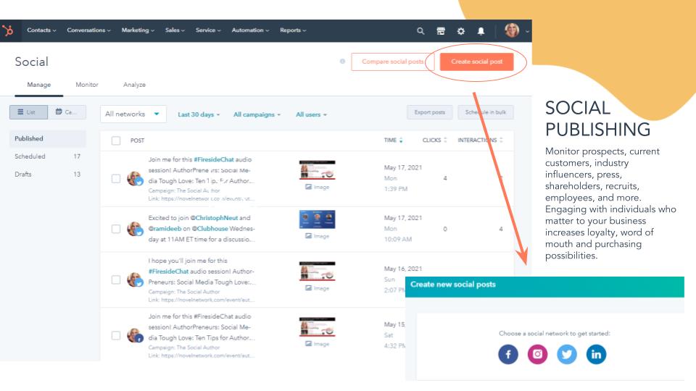Choose the LinkedIn network icon
Image resolution: width=696 pixels, height=391 pixels.
click(596, 354)
